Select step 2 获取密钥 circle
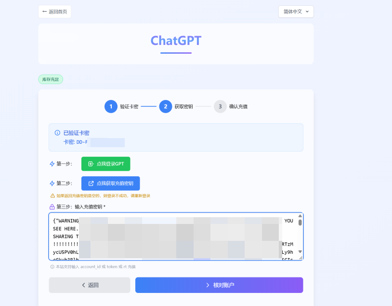Screen dimensions: 392x306 [x=166, y=107]
